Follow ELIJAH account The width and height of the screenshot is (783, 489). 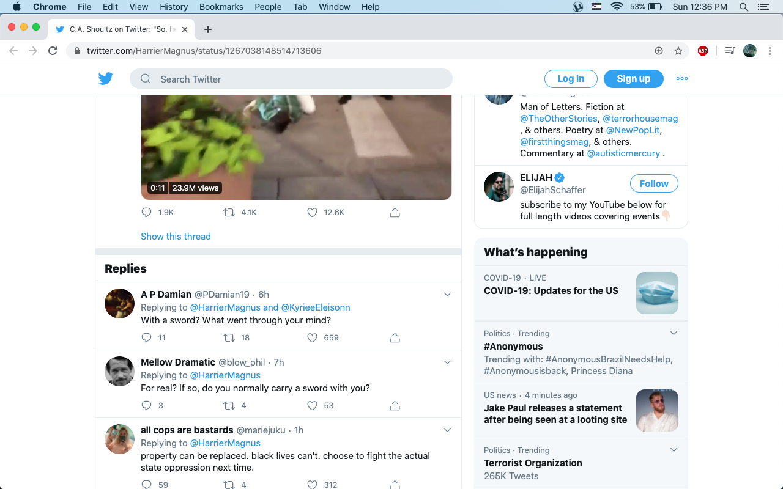point(654,183)
